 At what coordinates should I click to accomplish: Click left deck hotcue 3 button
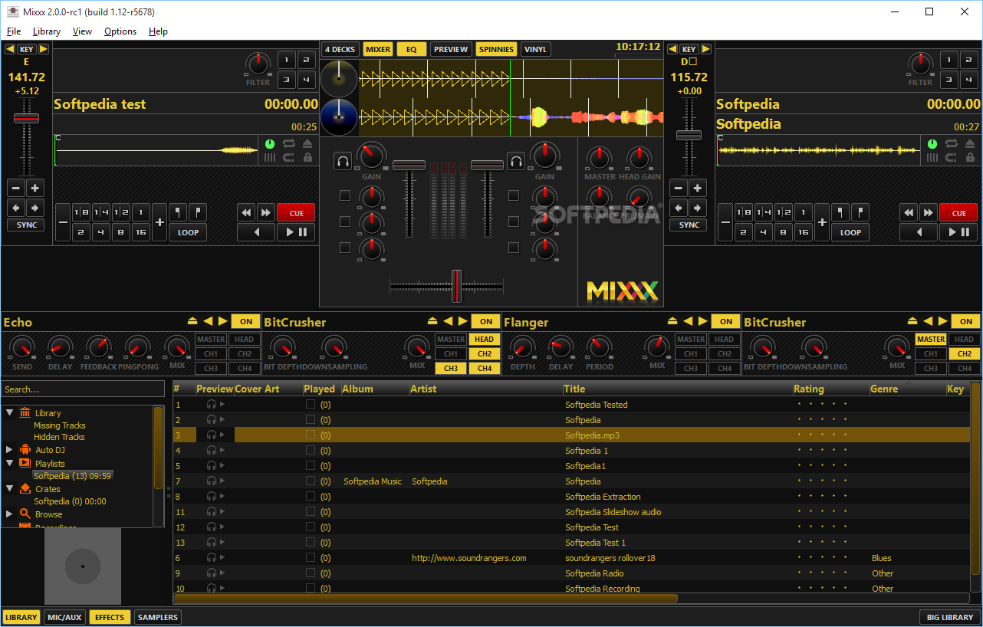[286, 79]
